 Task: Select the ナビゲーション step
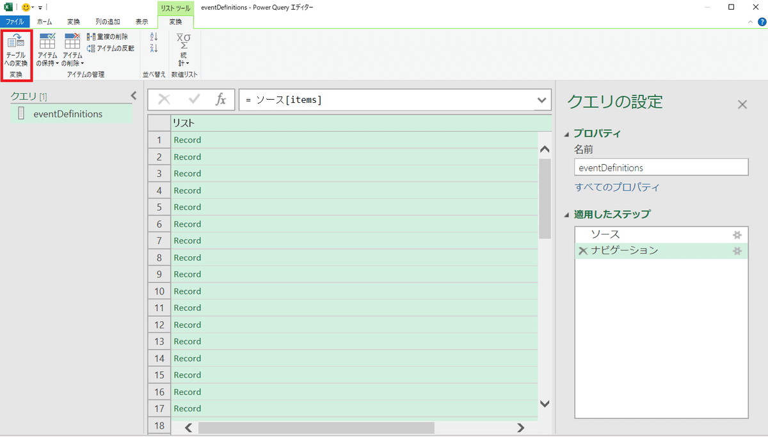click(662, 250)
